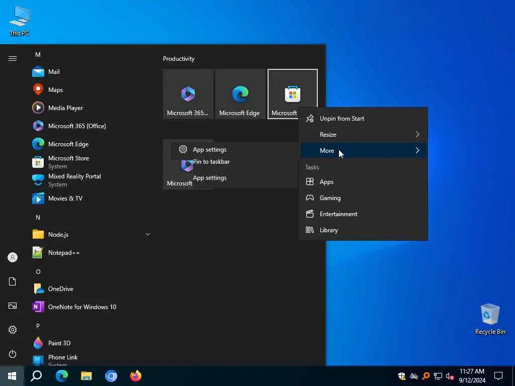Launch the Chromium browser on taskbar
Screen dimensions: 515x386
(x=111, y=376)
